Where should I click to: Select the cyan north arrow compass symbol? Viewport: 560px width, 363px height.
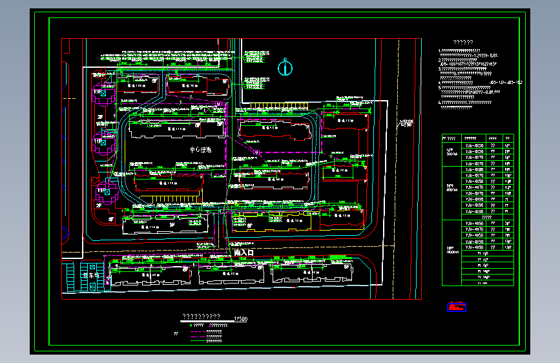pos(285,67)
